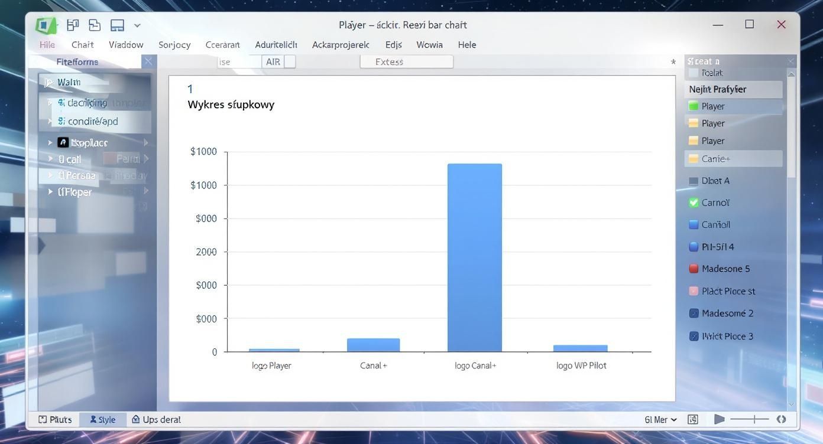Screen dimensions: 823x444
Task: Expand the condiré/apd tree item
Action: (50, 122)
